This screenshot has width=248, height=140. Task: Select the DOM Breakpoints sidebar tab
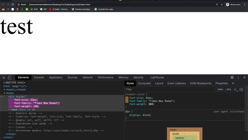[x=201, y=83]
